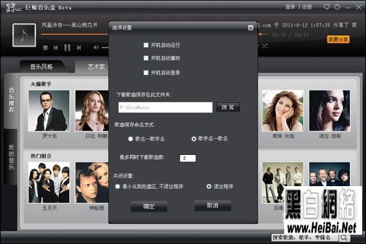Open the four-man band photo under 诺拉 琼斯

pos(329,174)
